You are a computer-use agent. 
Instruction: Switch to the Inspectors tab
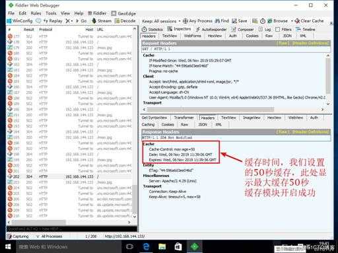pyautogui.click(x=179, y=29)
